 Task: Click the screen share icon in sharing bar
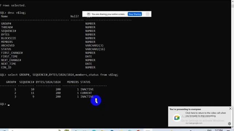point(88,14)
